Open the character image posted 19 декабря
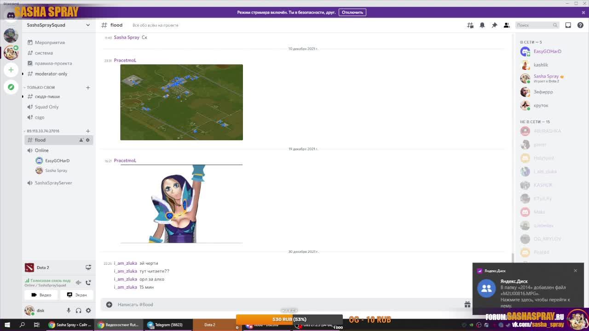 [181, 204]
